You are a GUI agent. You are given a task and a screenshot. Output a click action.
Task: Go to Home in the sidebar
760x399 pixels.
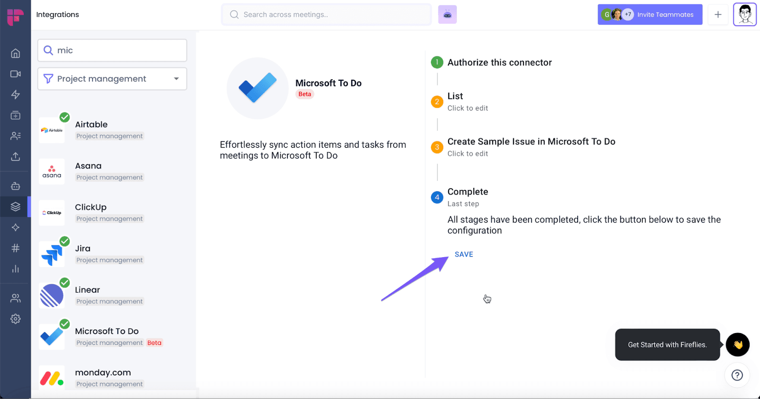(16, 53)
